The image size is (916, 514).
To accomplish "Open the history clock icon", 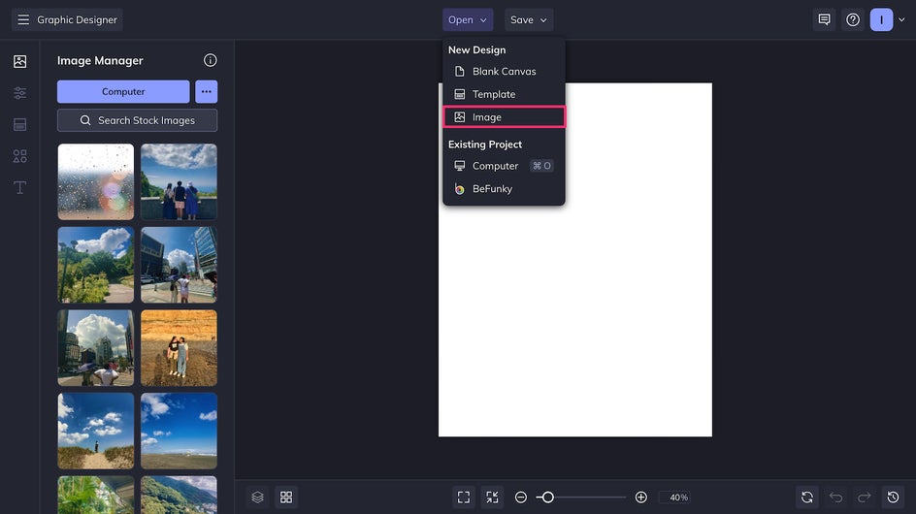I will [894, 498].
